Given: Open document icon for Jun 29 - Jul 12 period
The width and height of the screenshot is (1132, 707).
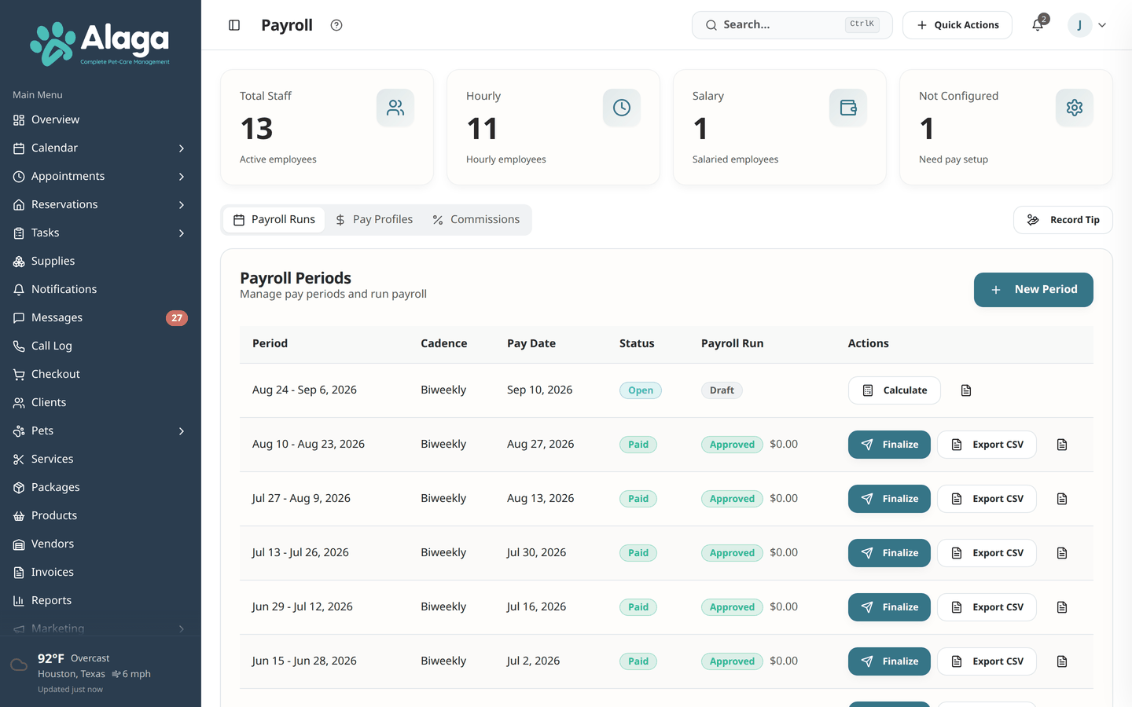Looking at the screenshot, I should (x=1062, y=607).
